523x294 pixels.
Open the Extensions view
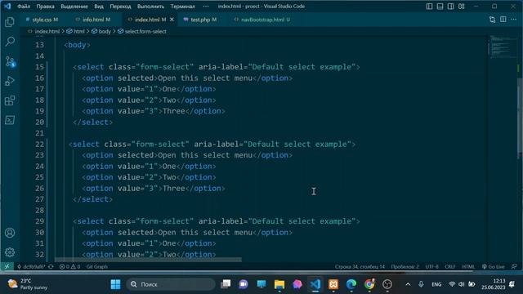[10, 100]
